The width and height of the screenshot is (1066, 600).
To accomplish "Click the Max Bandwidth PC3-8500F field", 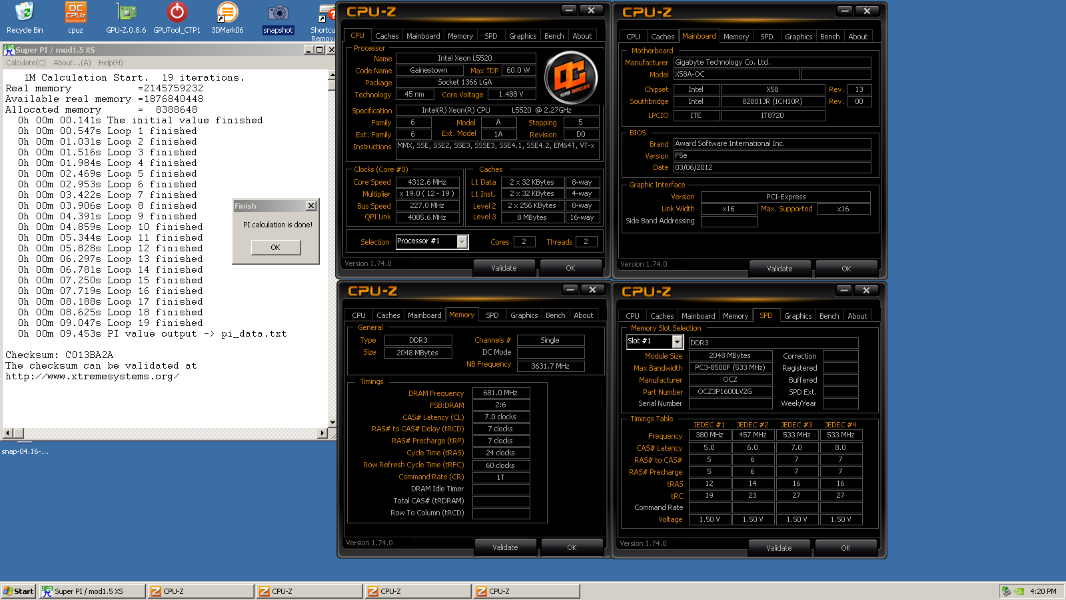I will coord(730,367).
